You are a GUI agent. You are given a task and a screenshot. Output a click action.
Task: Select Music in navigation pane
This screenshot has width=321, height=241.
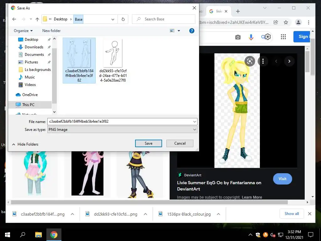coord(30,77)
